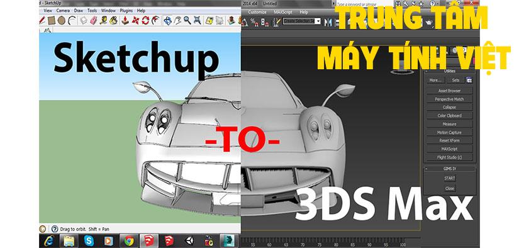
Task: Click the Angle Snap magnet icon
Action: coord(245,22)
